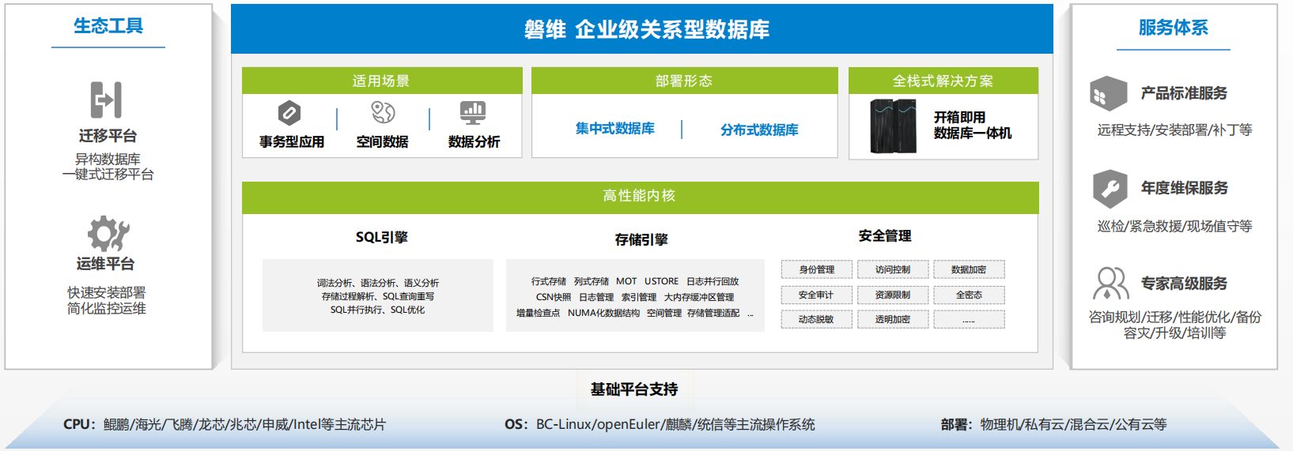The height and width of the screenshot is (451, 1293).
Task: Click the 事务型应用 label
Action: [x=292, y=141]
